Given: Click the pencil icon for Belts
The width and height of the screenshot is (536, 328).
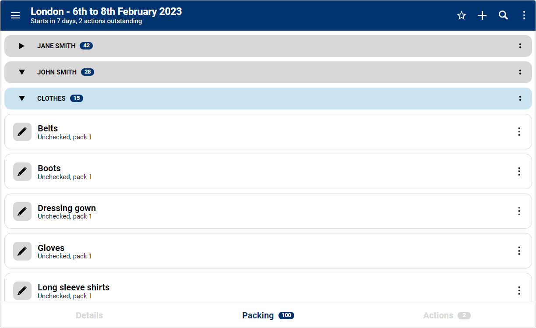Looking at the screenshot, I should pos(22,132).
